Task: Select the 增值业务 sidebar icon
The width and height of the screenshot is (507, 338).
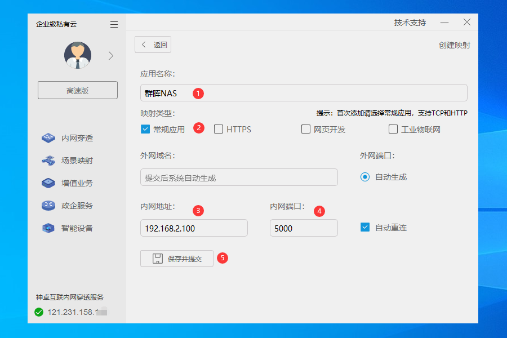Action: (x=48, y=183)
